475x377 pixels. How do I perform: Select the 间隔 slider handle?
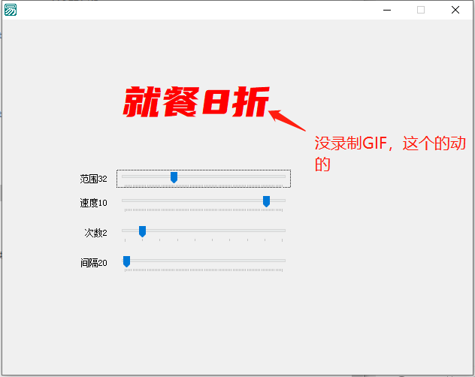point(126,261)
